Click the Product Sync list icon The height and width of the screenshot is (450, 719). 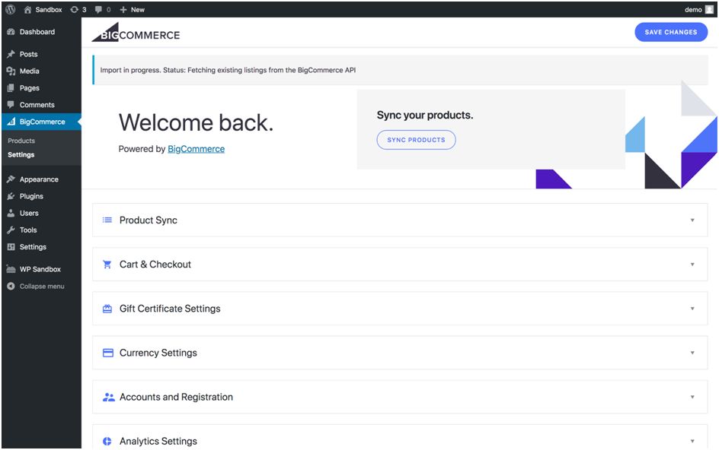[x=106, y=220]
